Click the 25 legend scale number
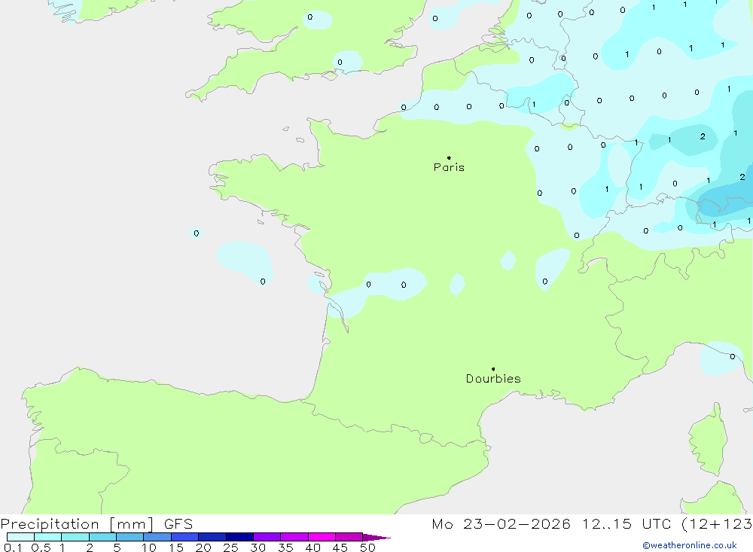The width and height of the screenshot is (753, 552). click(231, 547)
